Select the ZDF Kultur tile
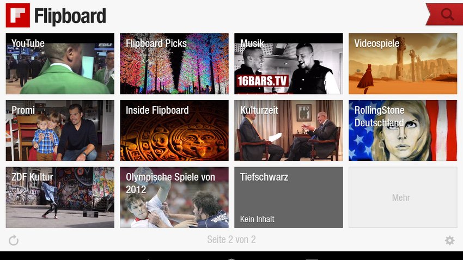This screenshot has width=463, height=260. point(60,197)
